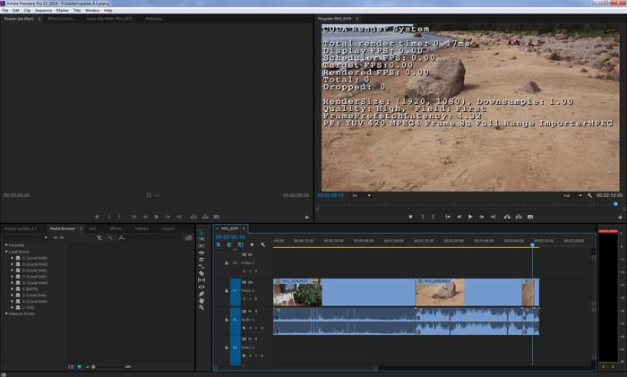The height and width of the screenshot is (377, 627).
Task: Hide the Video 2 track output
Action: coord(251,254)
